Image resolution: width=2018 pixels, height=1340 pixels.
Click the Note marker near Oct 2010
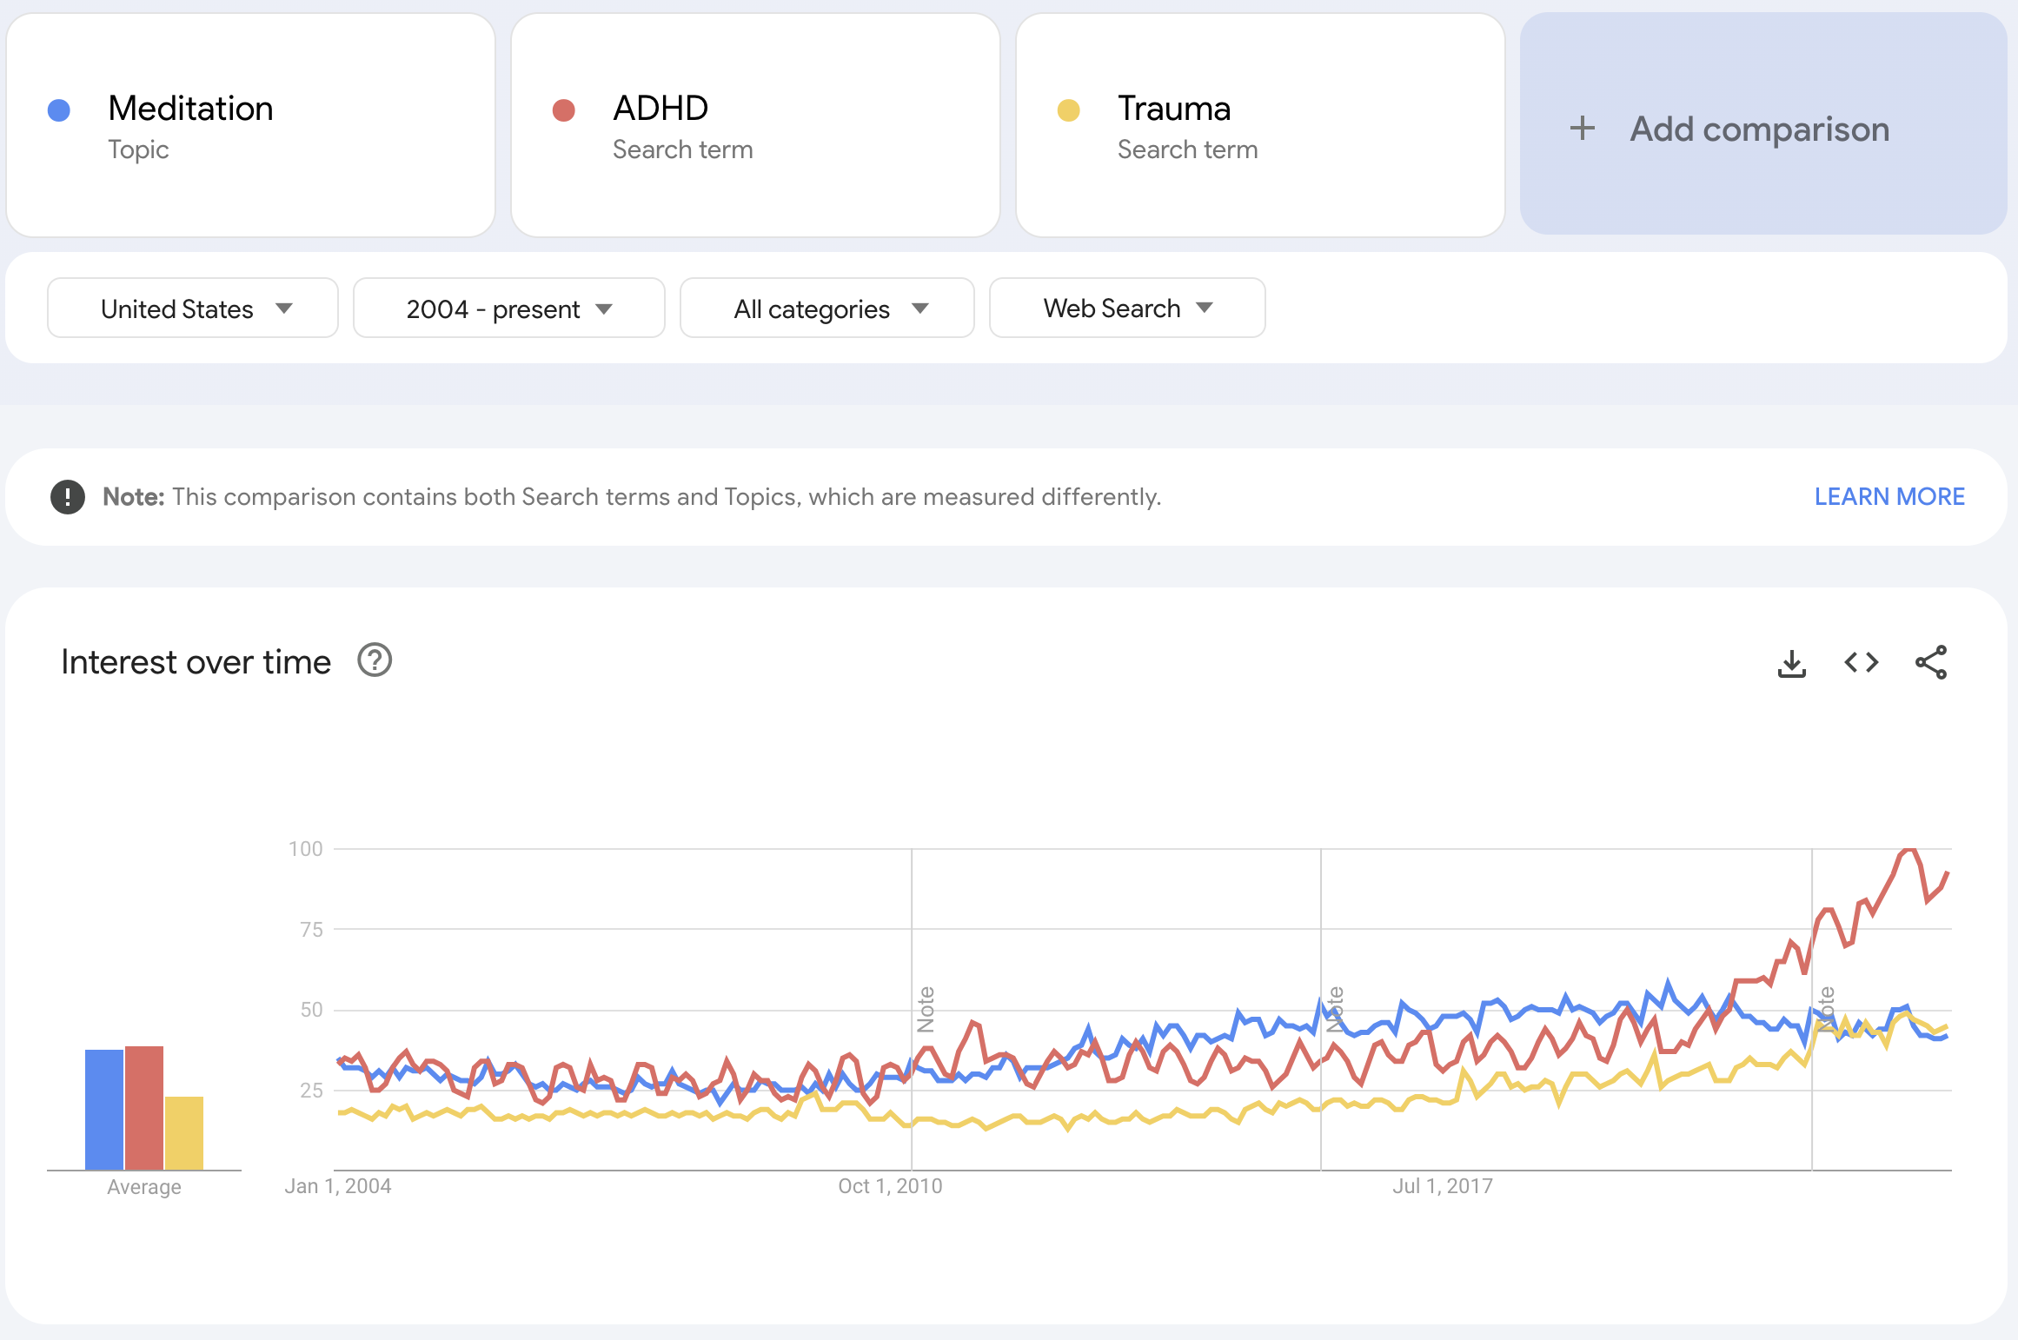point(926,1009)
